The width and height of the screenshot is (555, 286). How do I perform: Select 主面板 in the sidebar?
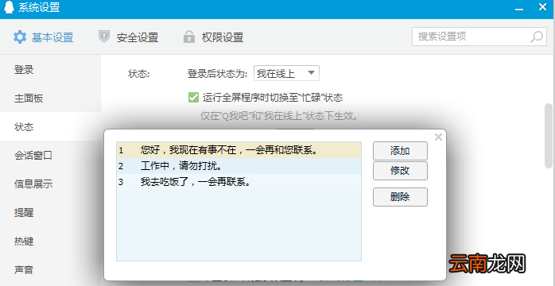tap(50, 99)
